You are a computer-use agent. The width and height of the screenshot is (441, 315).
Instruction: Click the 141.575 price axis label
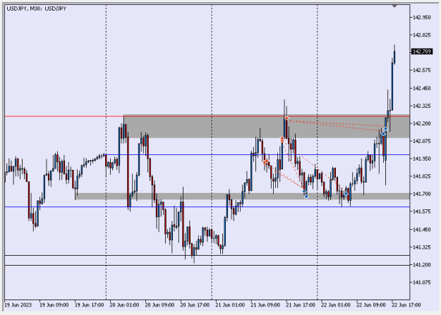pyautogui.click(x=421, y=211)
